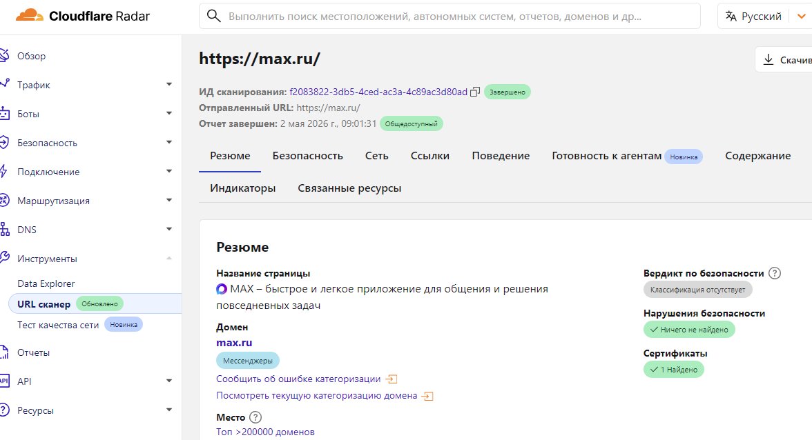
Task: Click Сообщить об ошибке категоризации link
Action: tap(298, 379)
